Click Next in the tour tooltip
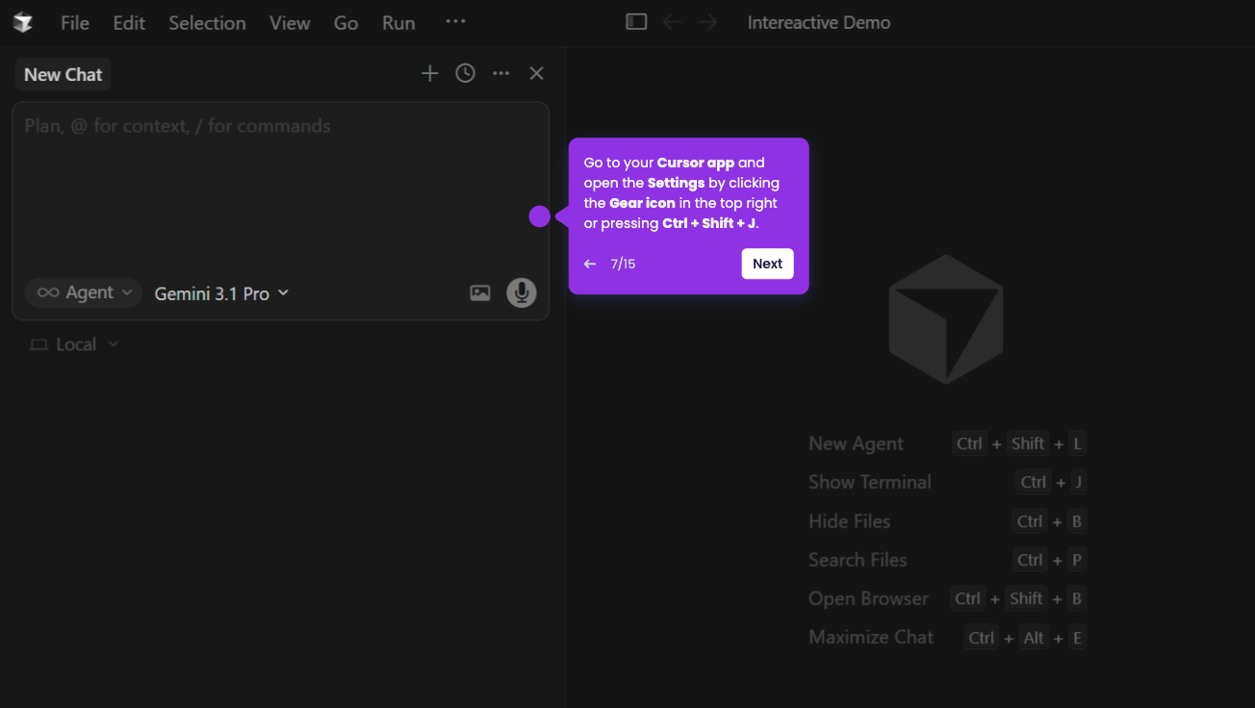 [767, 264]
